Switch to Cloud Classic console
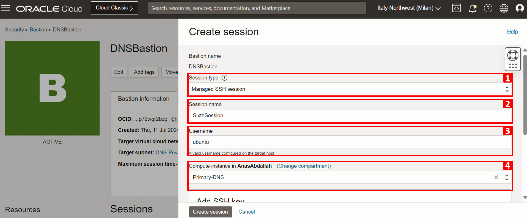 coord(114,8)
